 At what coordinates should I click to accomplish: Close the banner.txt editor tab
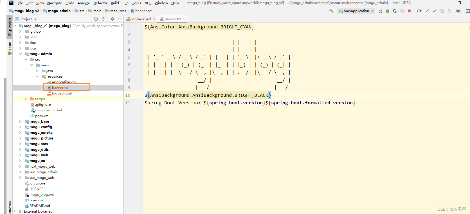tap(184, 19)
